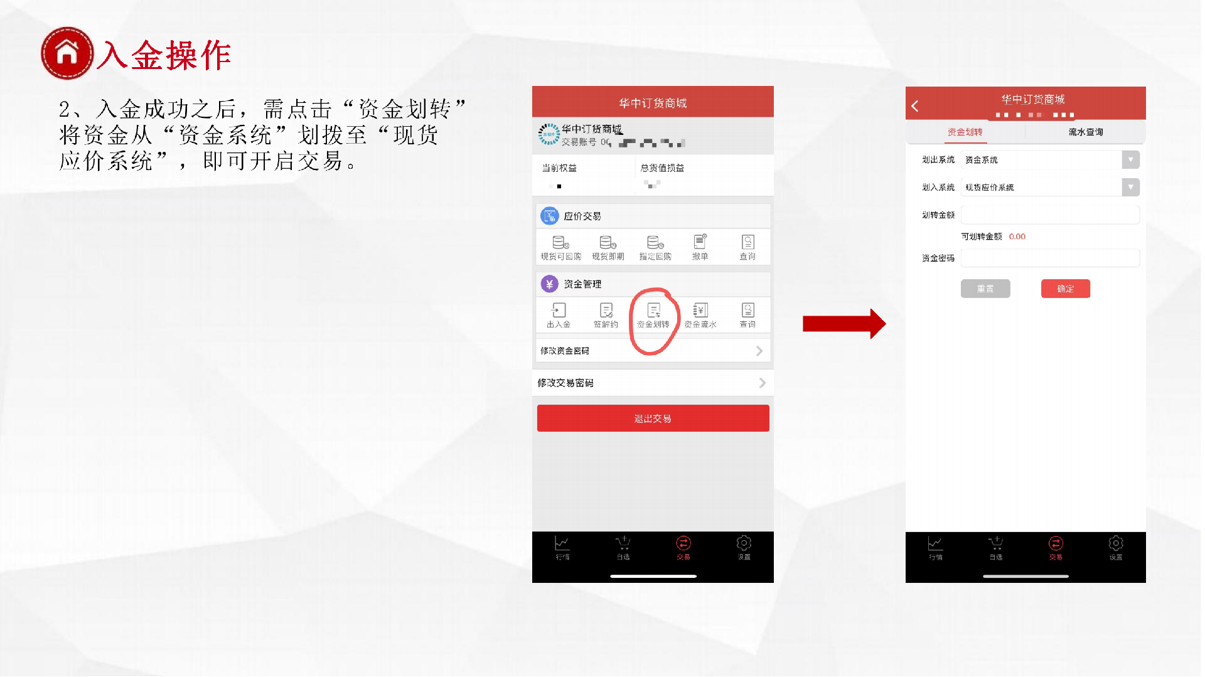The image size is (1205, 677).
Task: Open the 修改交易密码 row chevron
Action: pos(762,383)
